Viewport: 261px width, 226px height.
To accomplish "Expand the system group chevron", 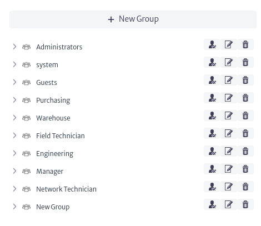I will [14, 64].
